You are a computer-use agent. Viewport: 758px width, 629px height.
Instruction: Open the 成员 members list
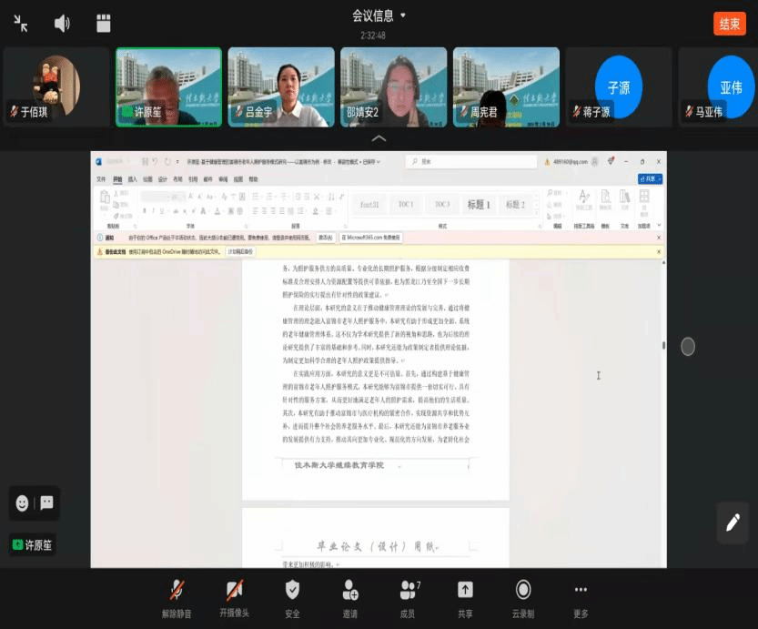408,597
